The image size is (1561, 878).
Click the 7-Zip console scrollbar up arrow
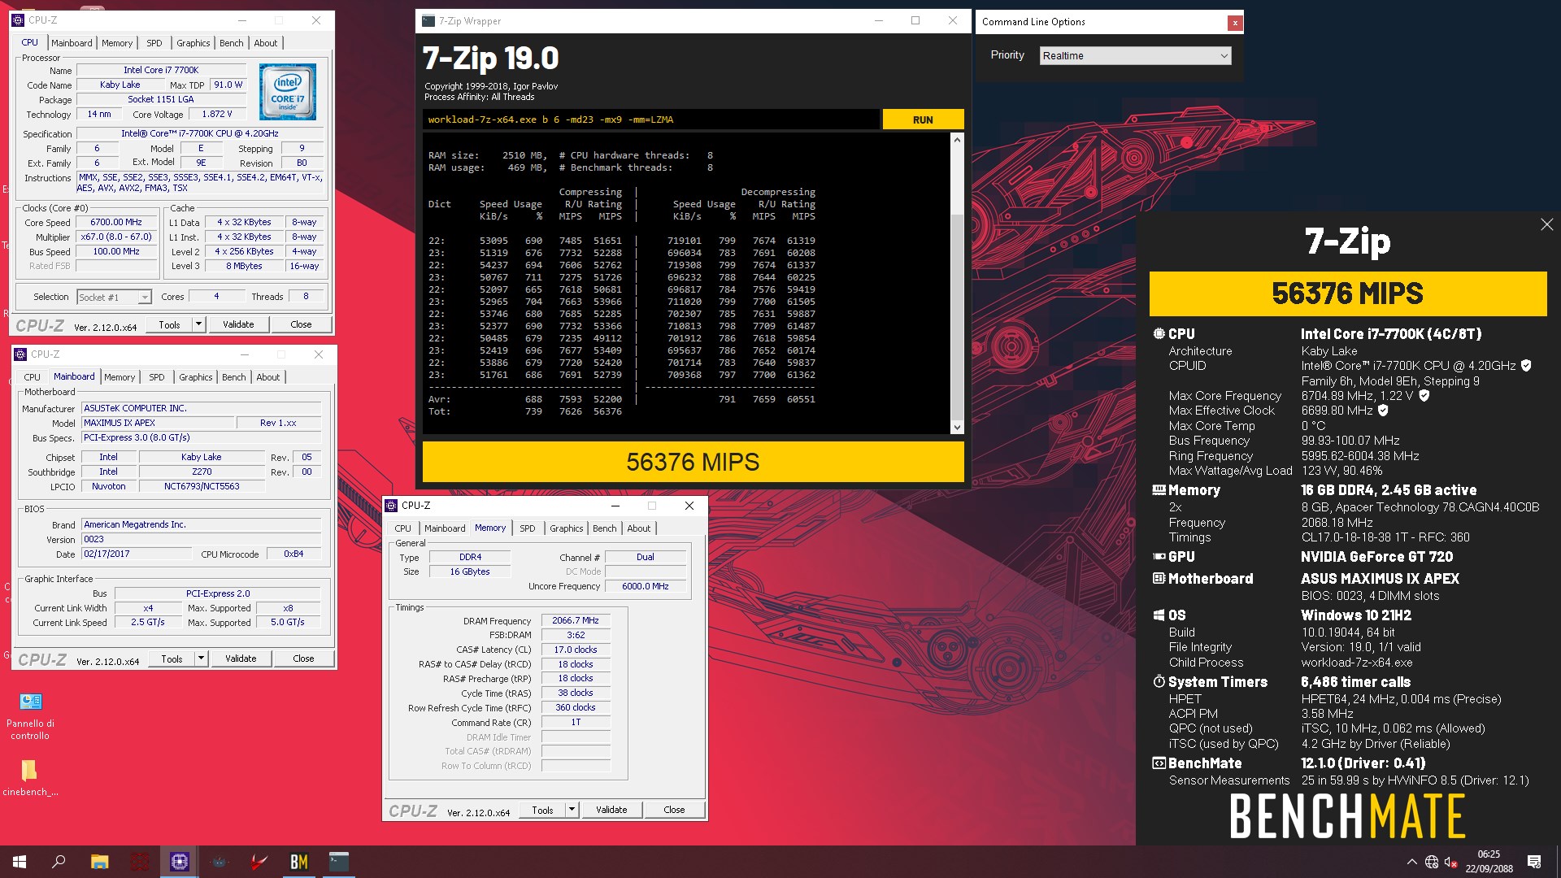pyautogui.click(x=957, y=140)
